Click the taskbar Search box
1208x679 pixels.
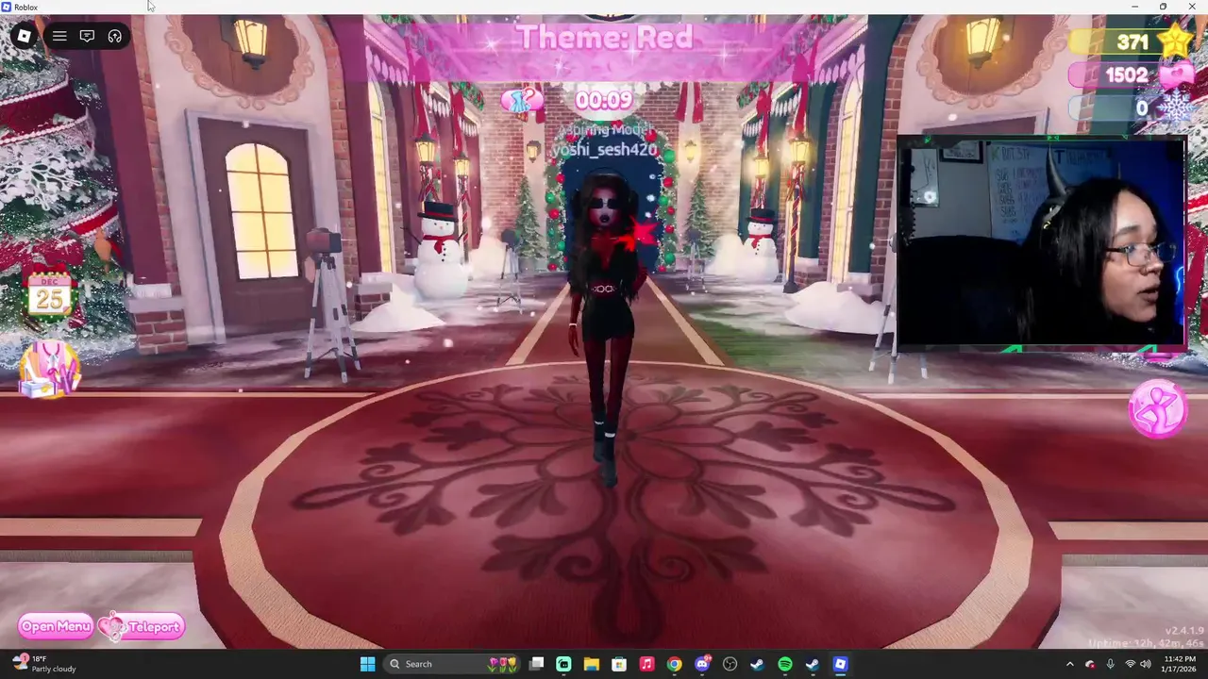pyautogui.click(x=451, y=664)
